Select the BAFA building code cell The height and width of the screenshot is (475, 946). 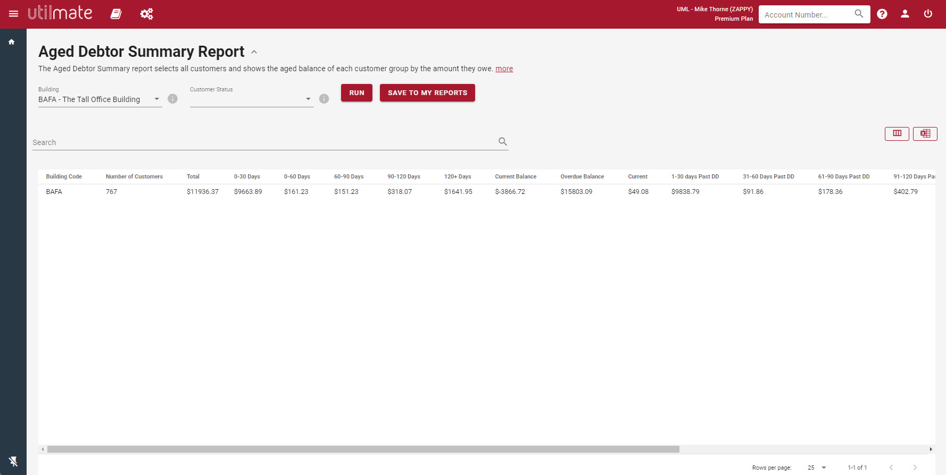tap(54, 192)
